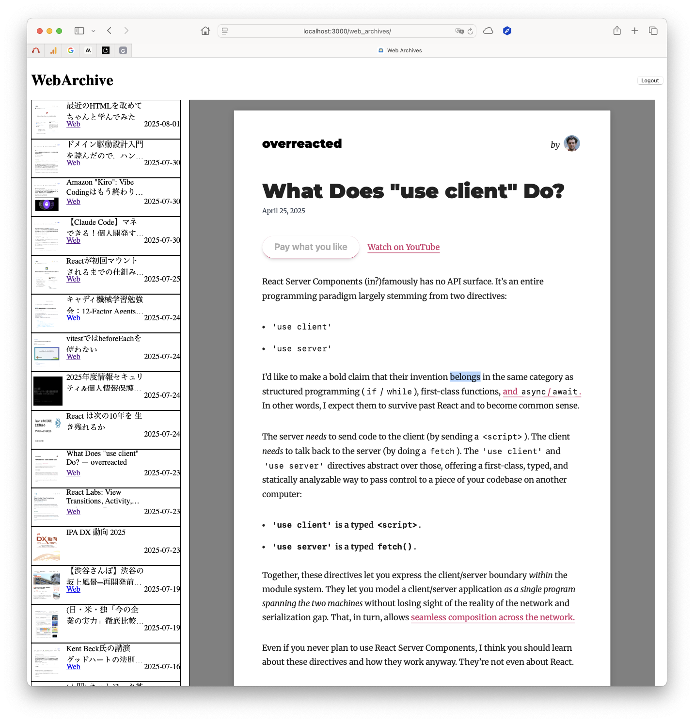This screenshot has width=694, height=722.
Task: Select the 日・米・独 企業の実力 entry title
Action: coord(104,615)
